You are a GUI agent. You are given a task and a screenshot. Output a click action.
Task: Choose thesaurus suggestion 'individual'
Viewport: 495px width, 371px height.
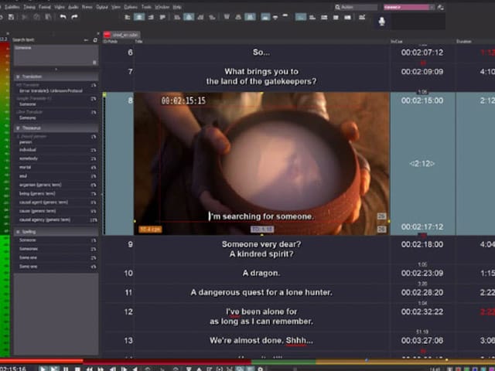(28, 150)
